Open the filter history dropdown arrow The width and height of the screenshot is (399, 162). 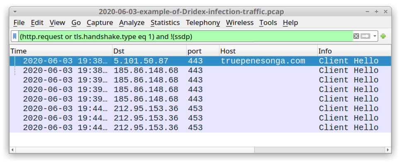click(375, 36)
